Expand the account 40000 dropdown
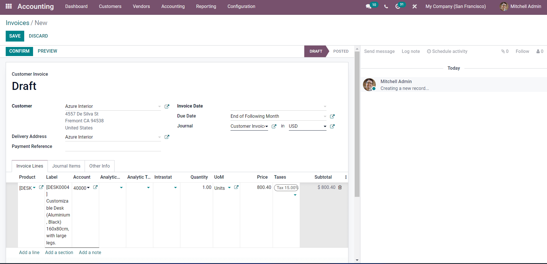Viewport: 547px width, 264px height. coord(88,187)
